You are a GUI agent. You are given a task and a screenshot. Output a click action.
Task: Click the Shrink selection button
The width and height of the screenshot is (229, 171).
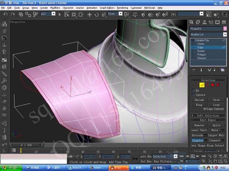coord(199,100)
